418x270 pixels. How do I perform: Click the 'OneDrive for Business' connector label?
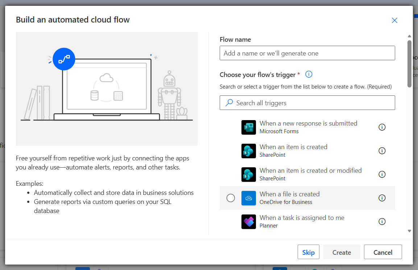click(286, 202)
